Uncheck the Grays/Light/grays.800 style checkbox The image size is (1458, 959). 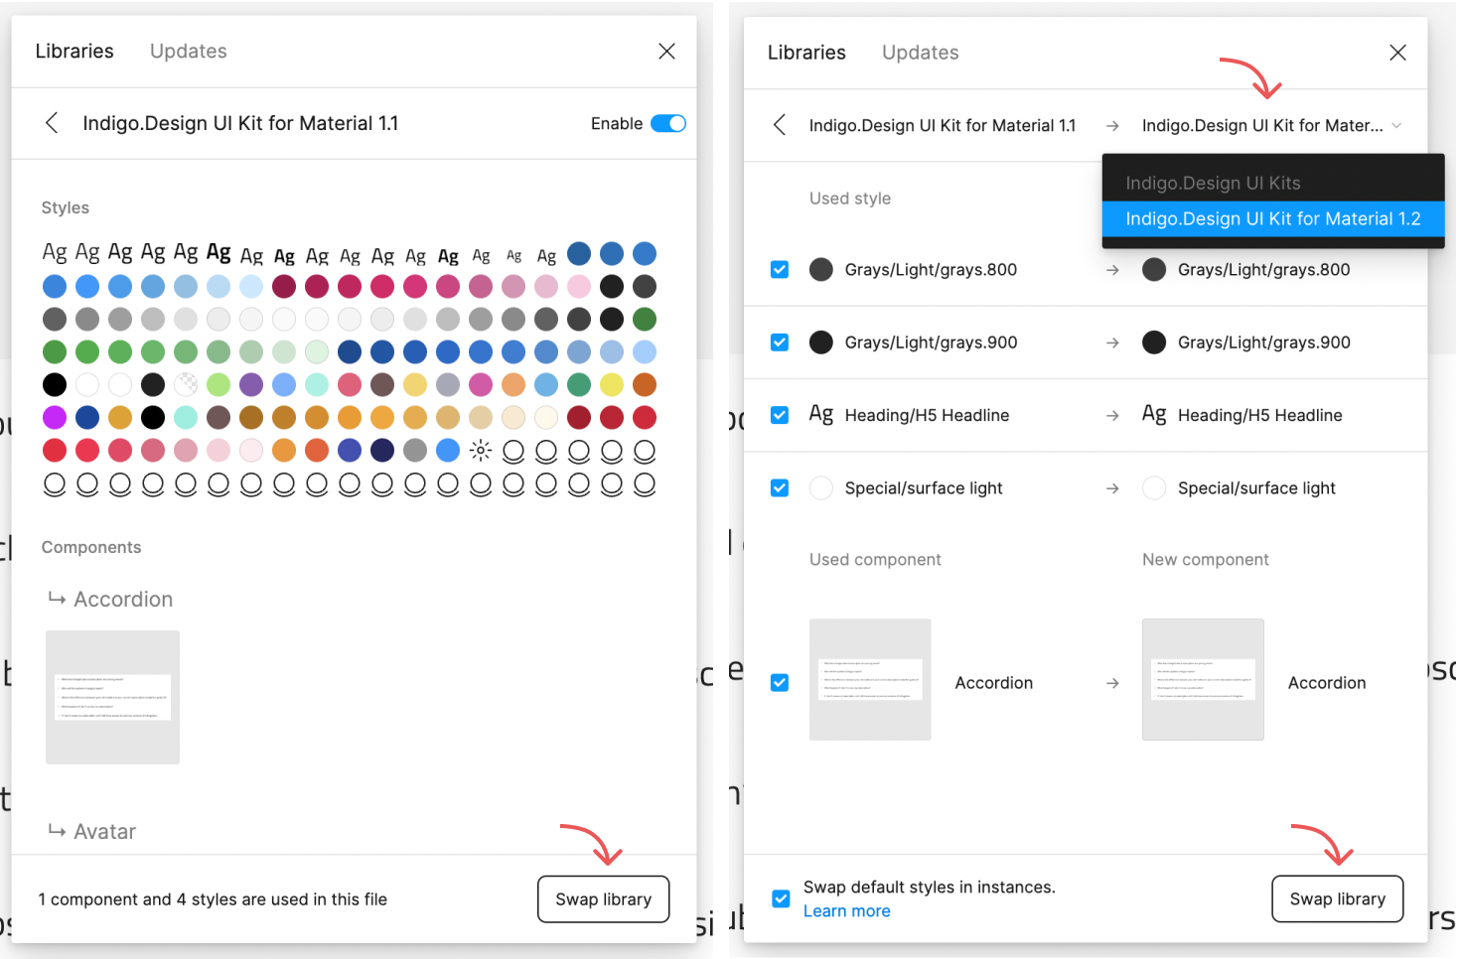[x=780, y=270]
